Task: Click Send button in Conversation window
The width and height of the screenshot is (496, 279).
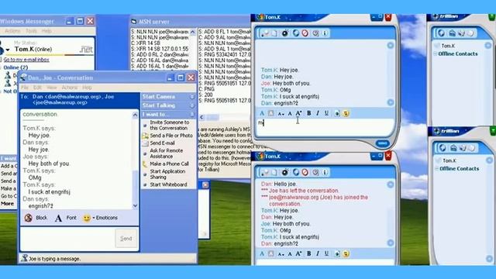Action: point(126,239)
